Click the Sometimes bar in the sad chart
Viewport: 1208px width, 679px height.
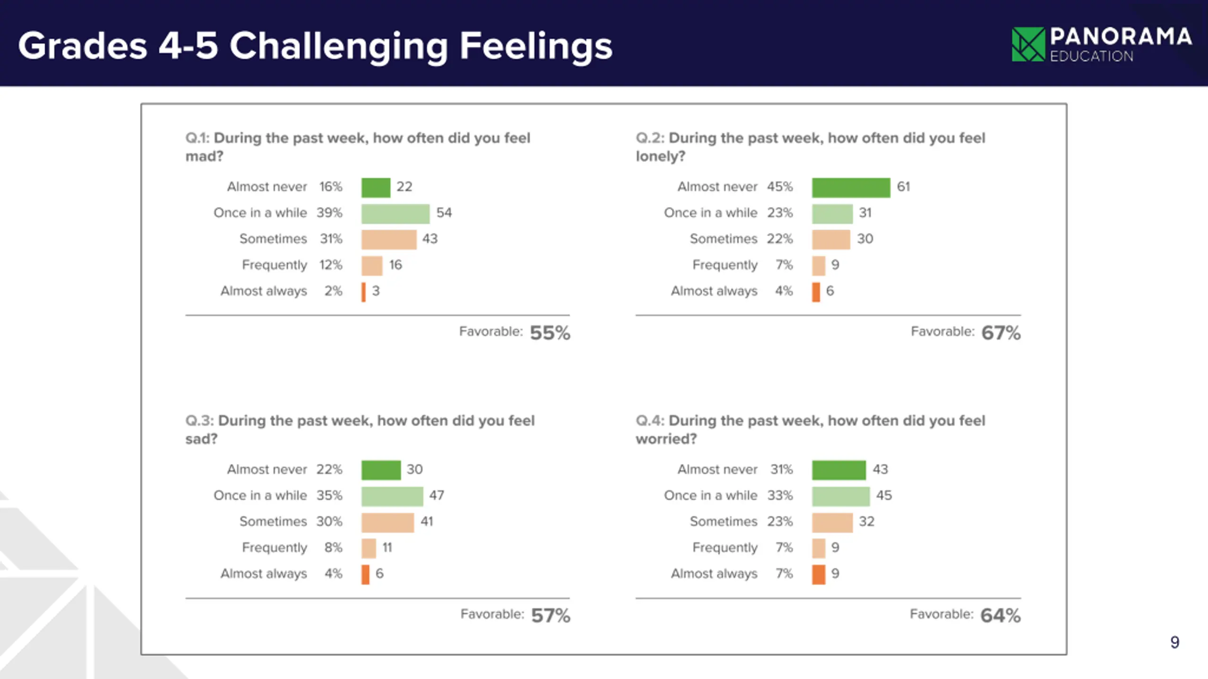pos(387,522)
